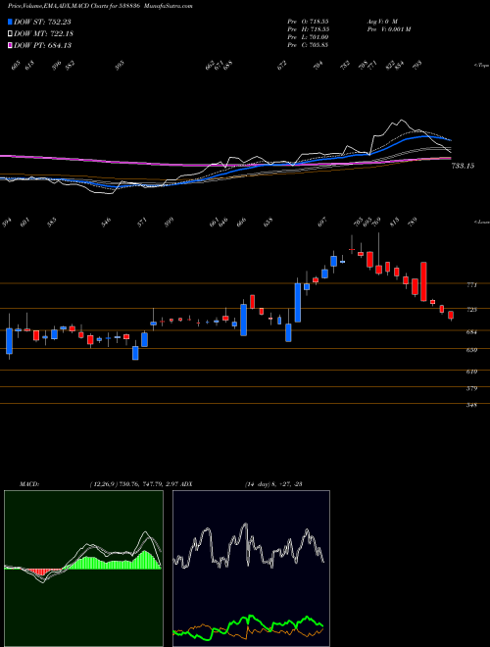Click the previous open value 'O: 718.55'
The height and width of the screenshot is (647, 490).
coord(314,21)
